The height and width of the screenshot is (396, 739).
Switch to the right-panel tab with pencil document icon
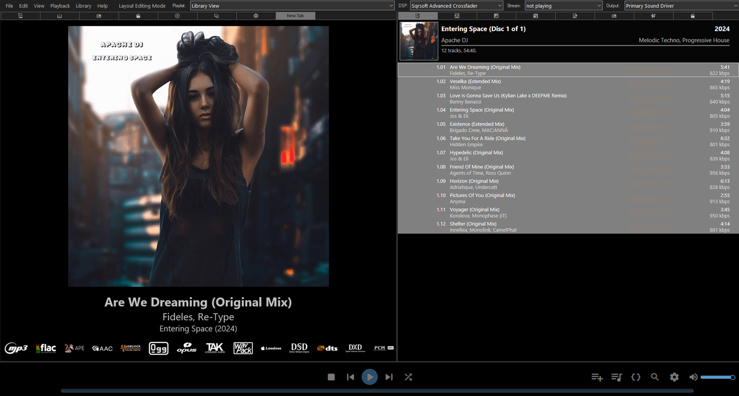pos(575,16)
